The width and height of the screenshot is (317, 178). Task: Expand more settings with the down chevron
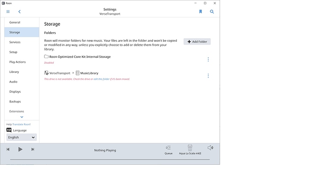pyautogui.click(x=22, y=117)
